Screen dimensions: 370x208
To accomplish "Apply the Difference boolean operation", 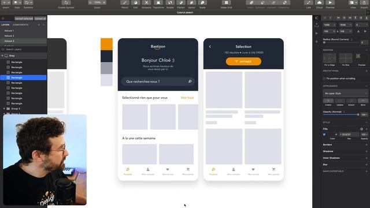I will point(284,3).
